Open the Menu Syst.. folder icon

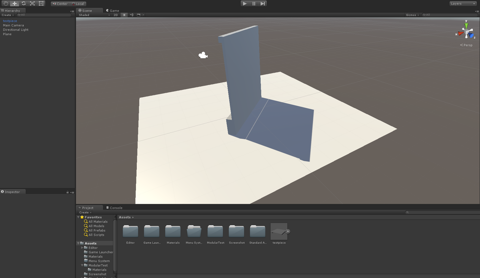click(194, 231)
